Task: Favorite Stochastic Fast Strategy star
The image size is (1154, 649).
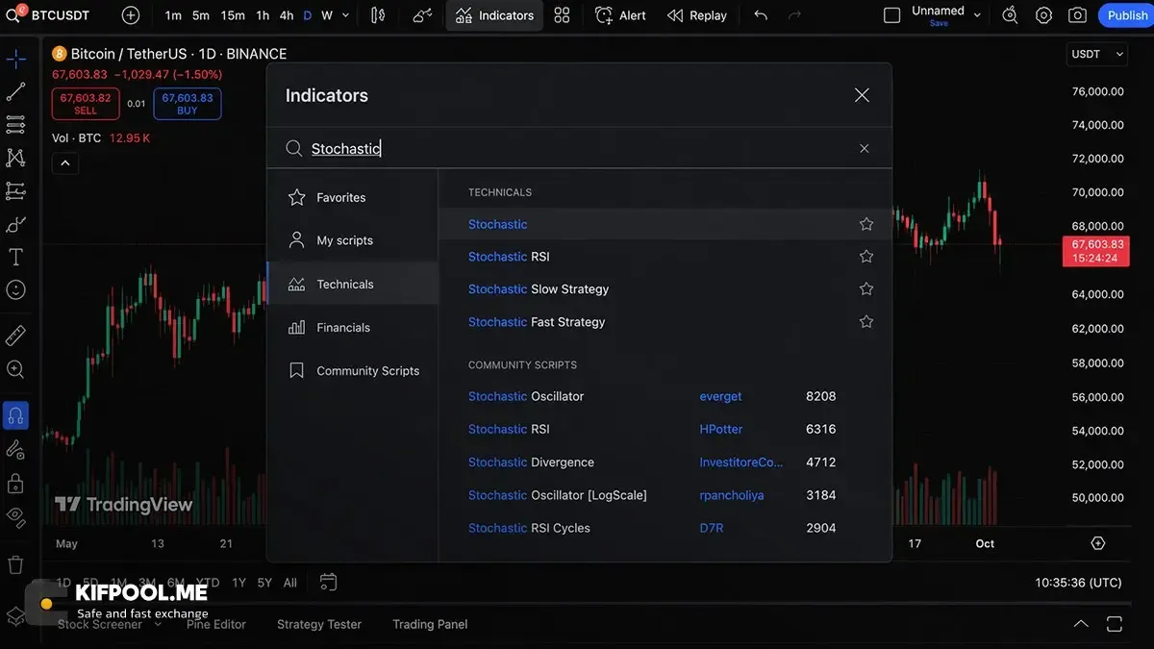Action: 866,322
